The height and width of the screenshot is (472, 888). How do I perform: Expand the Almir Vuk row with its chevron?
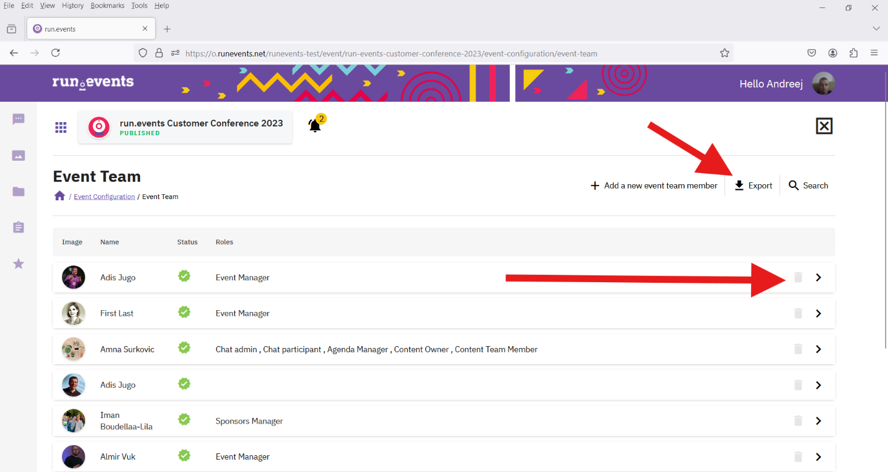tap(819, 457)
